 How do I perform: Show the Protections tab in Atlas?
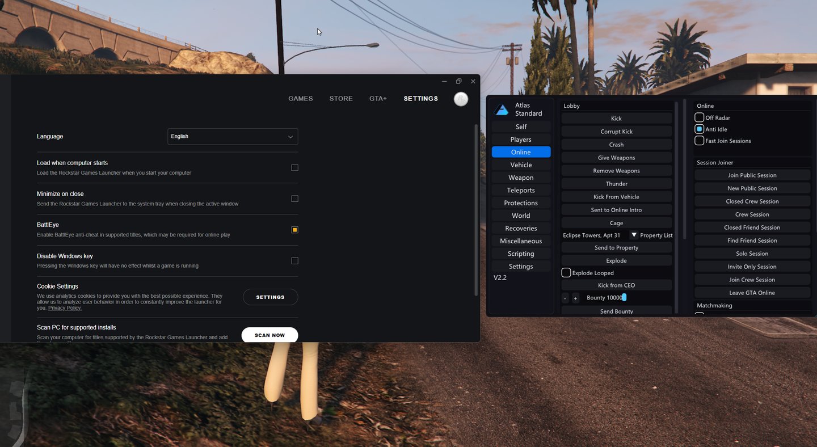pyautogui.click(x=521, y=203)
